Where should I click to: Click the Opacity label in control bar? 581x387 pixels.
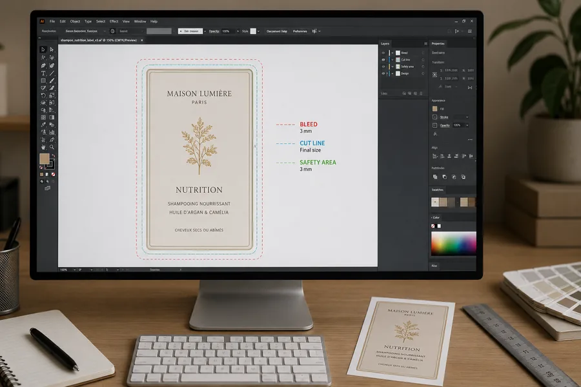click(x=214, y=32)
